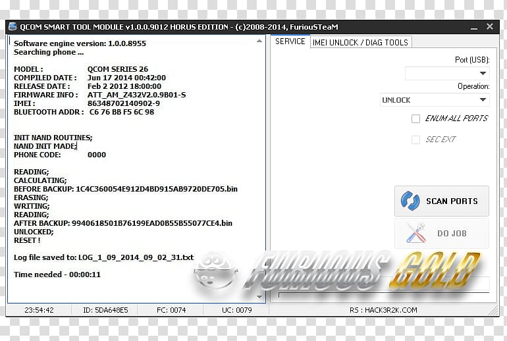Click the UNLOCKED; log line
The image size is (507, 341).
[x=34, y=232]
